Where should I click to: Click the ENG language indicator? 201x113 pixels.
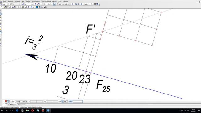tap(188, 110)
